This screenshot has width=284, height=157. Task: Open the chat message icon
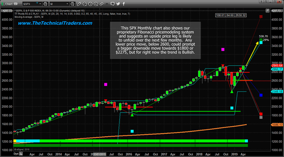113,4
